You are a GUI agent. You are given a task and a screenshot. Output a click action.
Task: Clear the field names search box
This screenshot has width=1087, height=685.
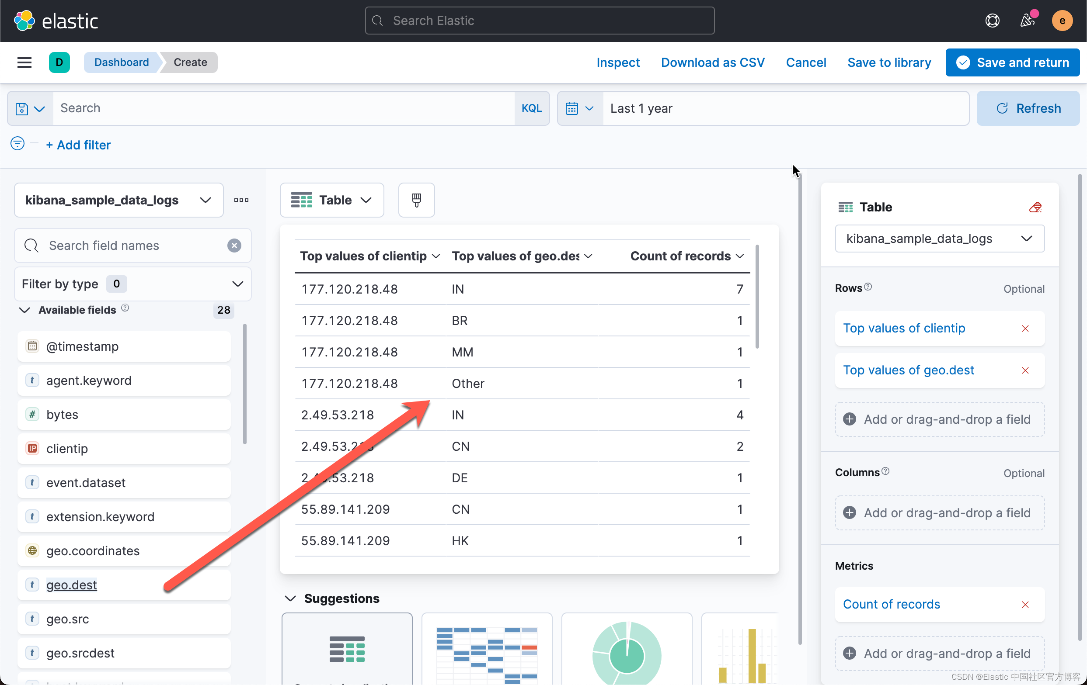pos(234,246)
